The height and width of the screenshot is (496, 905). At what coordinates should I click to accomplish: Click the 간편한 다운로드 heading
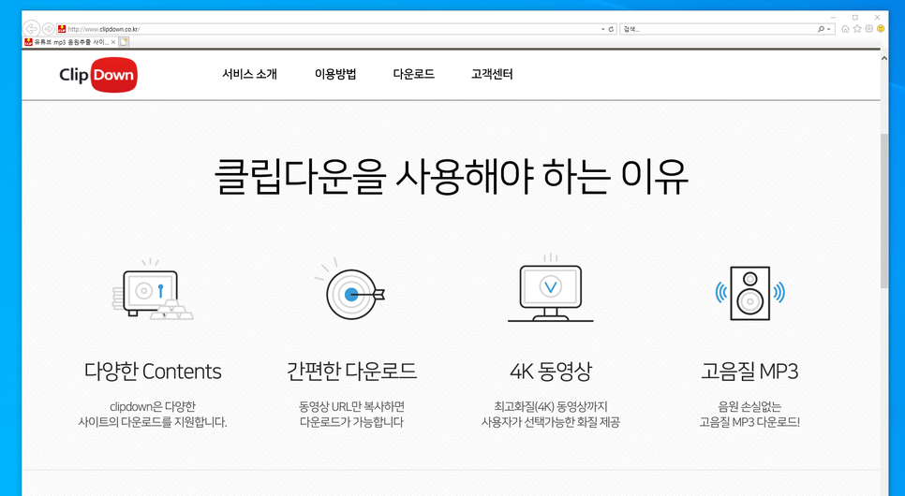[x=351, y=372]
